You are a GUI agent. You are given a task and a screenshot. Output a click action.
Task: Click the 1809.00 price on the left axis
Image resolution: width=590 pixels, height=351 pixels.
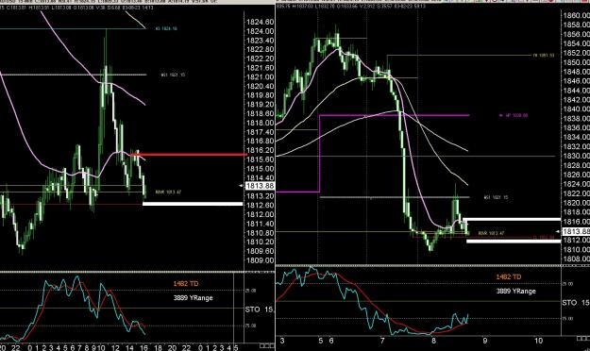pos(260,260)
